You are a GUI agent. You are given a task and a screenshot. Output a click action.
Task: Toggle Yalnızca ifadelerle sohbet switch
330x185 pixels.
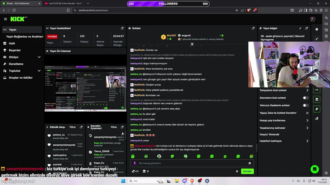point(306,105)
